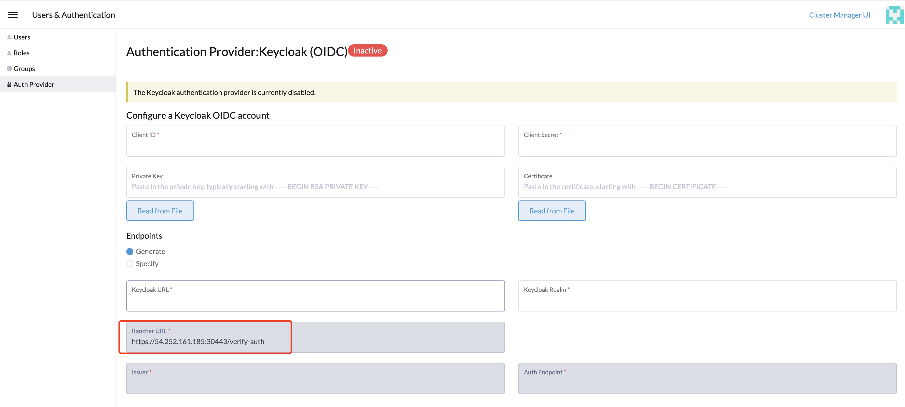Select the Specify endpoints radio button

[x=130, y=264]
